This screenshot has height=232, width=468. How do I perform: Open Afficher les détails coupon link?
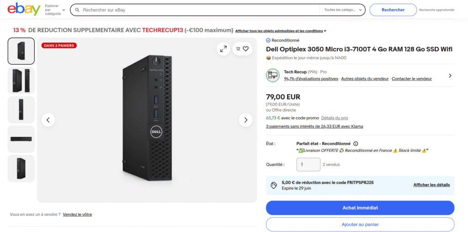coord(431,185)
